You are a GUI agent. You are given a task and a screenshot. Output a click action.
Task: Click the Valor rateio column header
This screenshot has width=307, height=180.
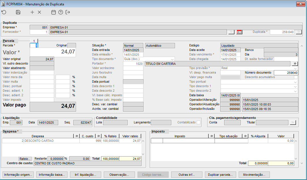(130, 136)
